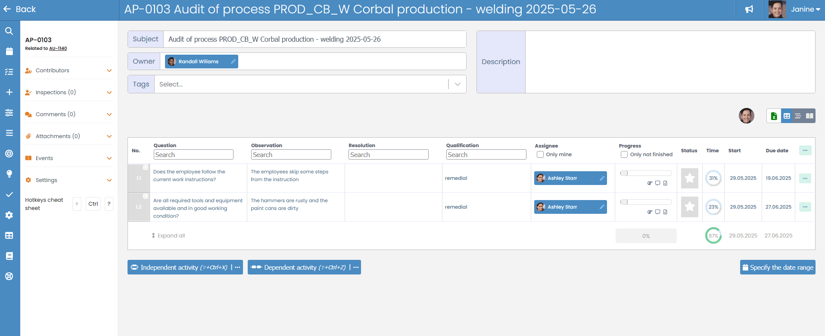Click due date 19.06.2025
This screenshot has width=825, height=336.
[778, 178]
